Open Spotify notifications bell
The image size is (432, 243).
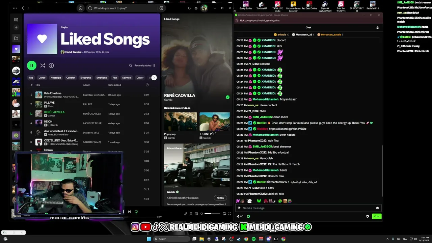coord(189,8)
